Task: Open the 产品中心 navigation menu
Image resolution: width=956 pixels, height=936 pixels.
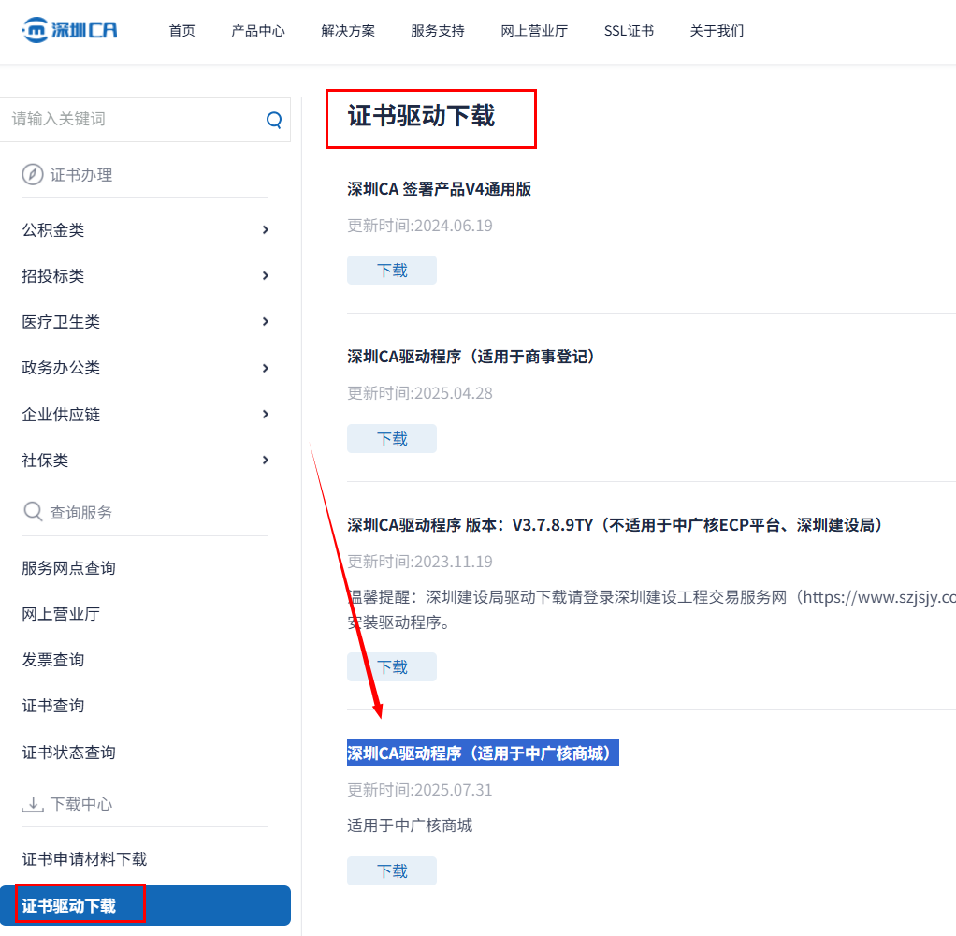Action: coord(258,31)
